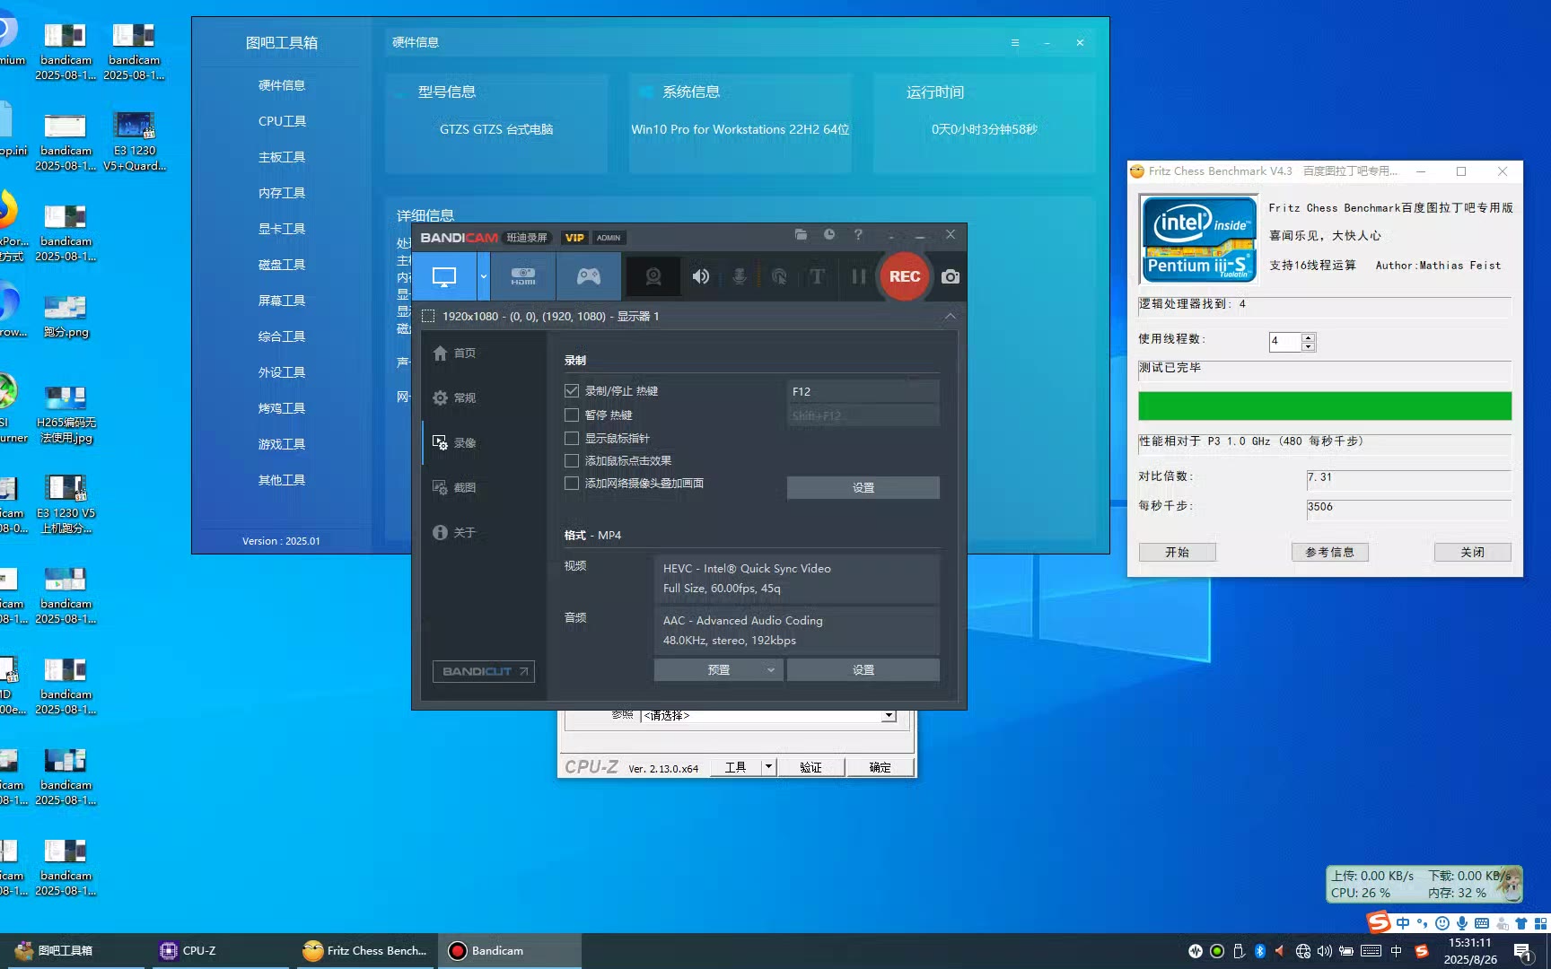
Task: Open 预置 presets dropdown in Bandicam
Action: click(x=718, y=670)
